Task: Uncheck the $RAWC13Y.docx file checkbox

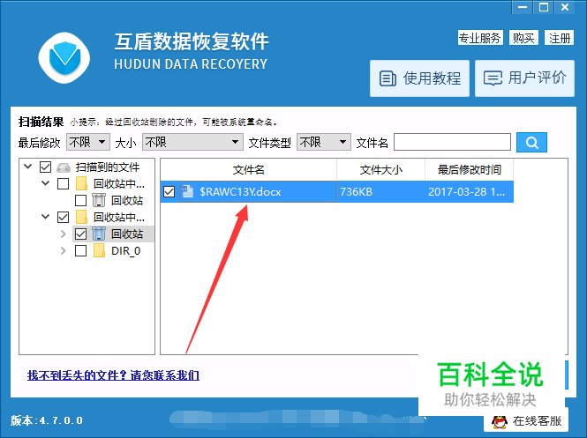Action: pos(169,192)
